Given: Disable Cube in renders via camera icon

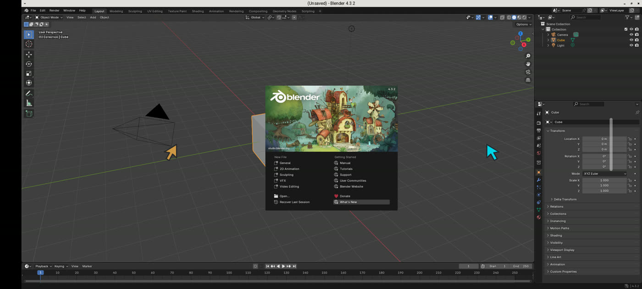Looking at the screenshot, I should (637, 40).
